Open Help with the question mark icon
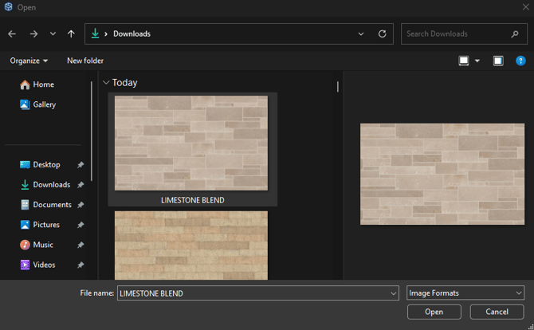This screenshot has height=330, width=534. pyautogui.click(x=520, y=61)
